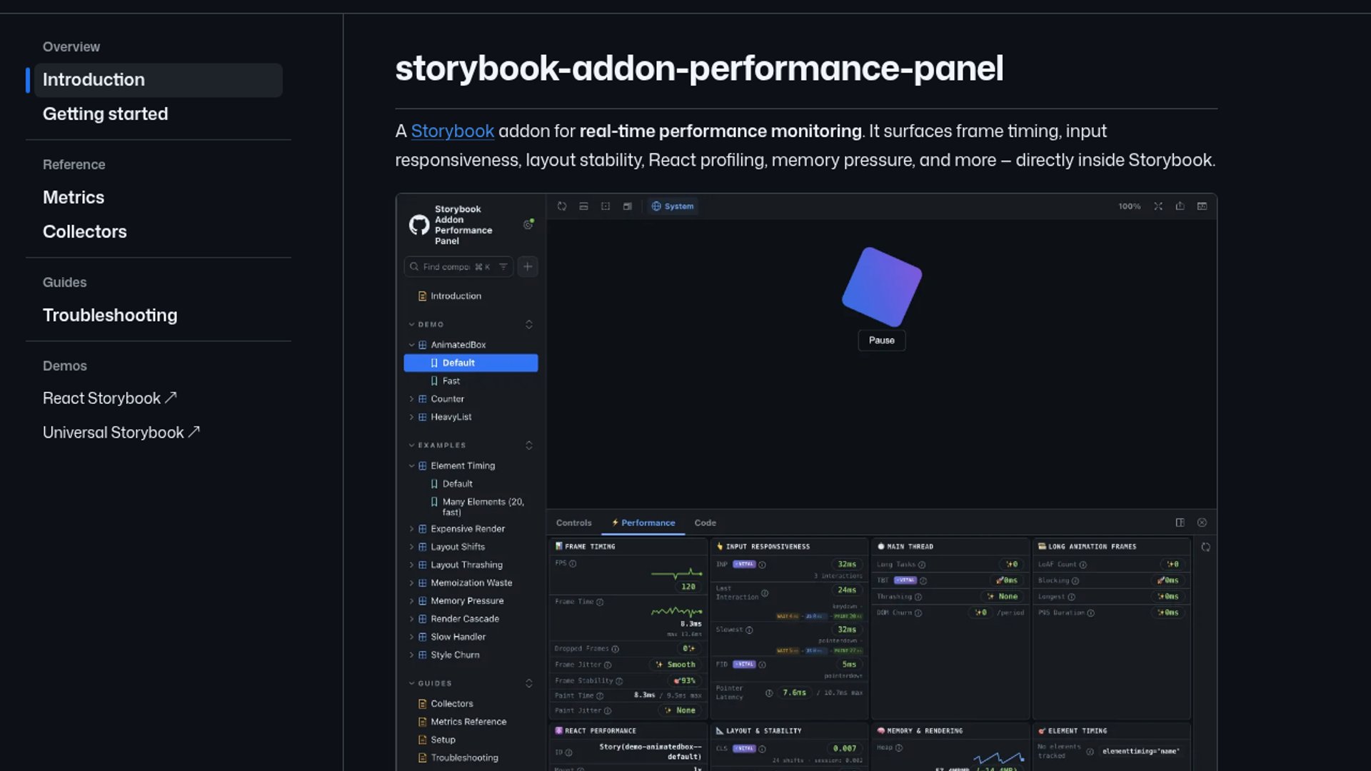1371x771 pixels.
Task: Collapse the AnimatedBox component tree
Action: 412,345
